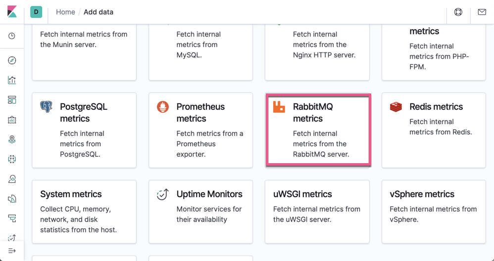Click the PostgreSQL elephant icon
The height and width of the screenshot is (261, 494).
pyautogui.click(x=46, y=107)
